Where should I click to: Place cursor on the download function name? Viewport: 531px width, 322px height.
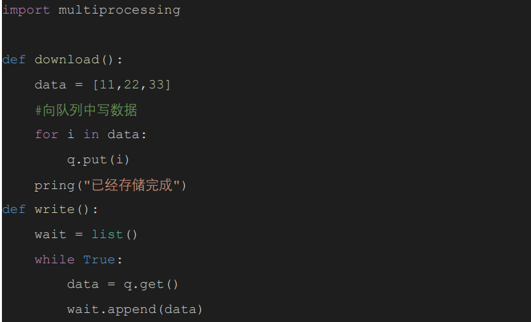click(66, 59)
